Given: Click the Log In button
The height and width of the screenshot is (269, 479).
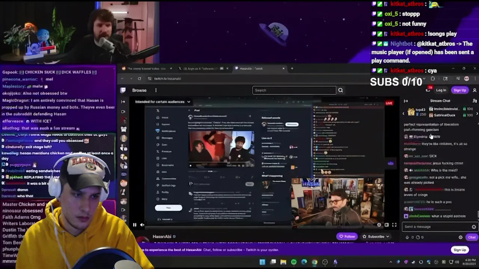Looking at the screenshot, I should coord(441,90).
